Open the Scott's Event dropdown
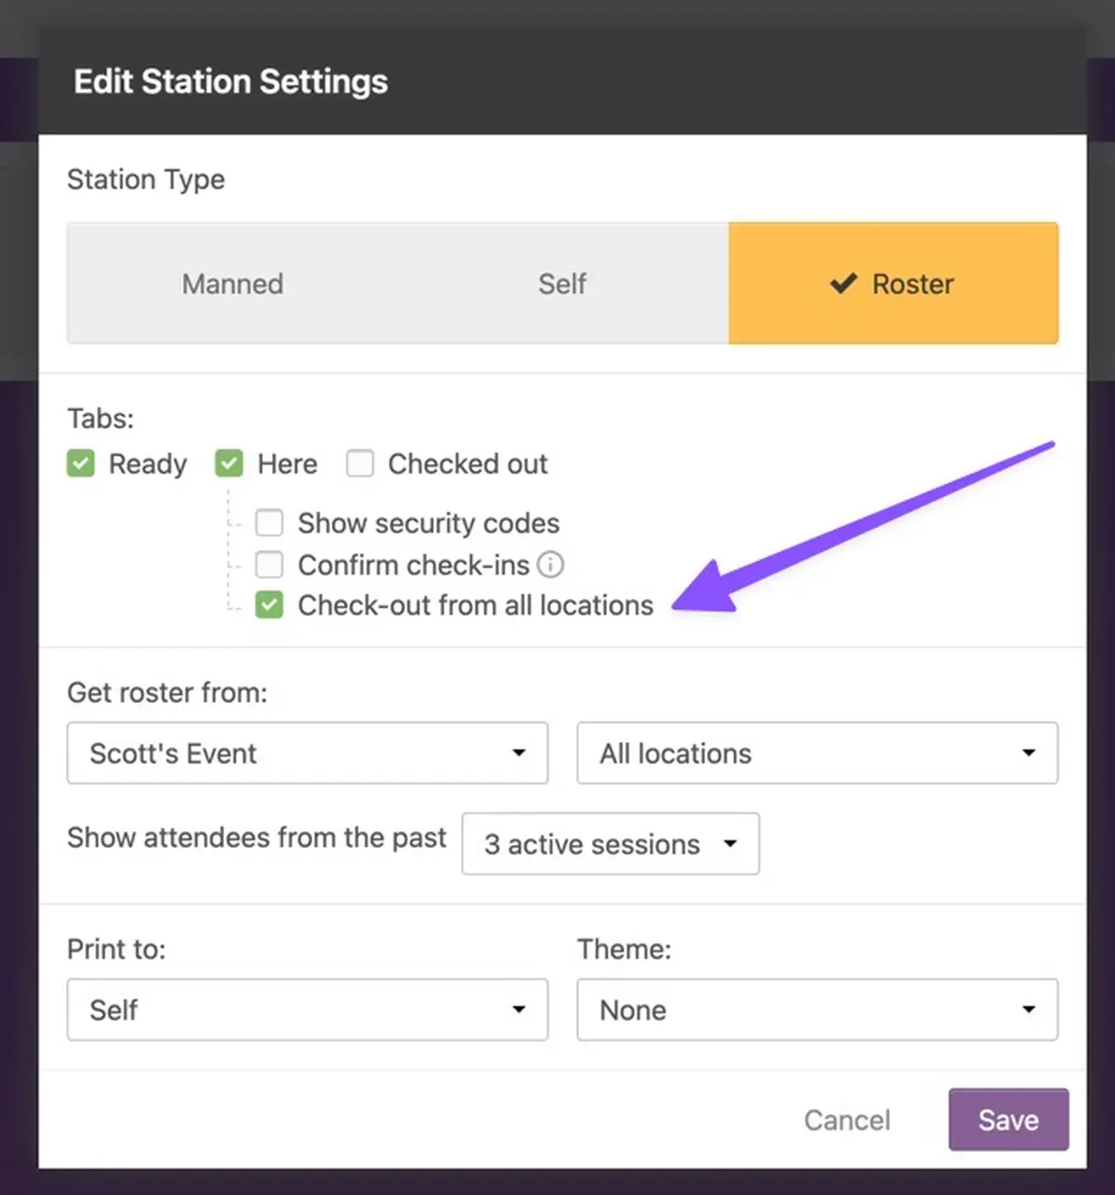Viewport: 1115px width, 1195px height. click(x=308, y=753)
